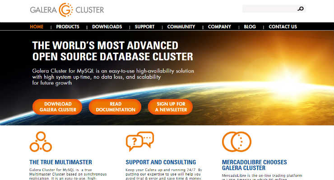Click text 'Galera Cluster for MySQL is an easy-to-use'
Image resolution: width=334 pixels, height=180 pixels.
pos(113,76)
